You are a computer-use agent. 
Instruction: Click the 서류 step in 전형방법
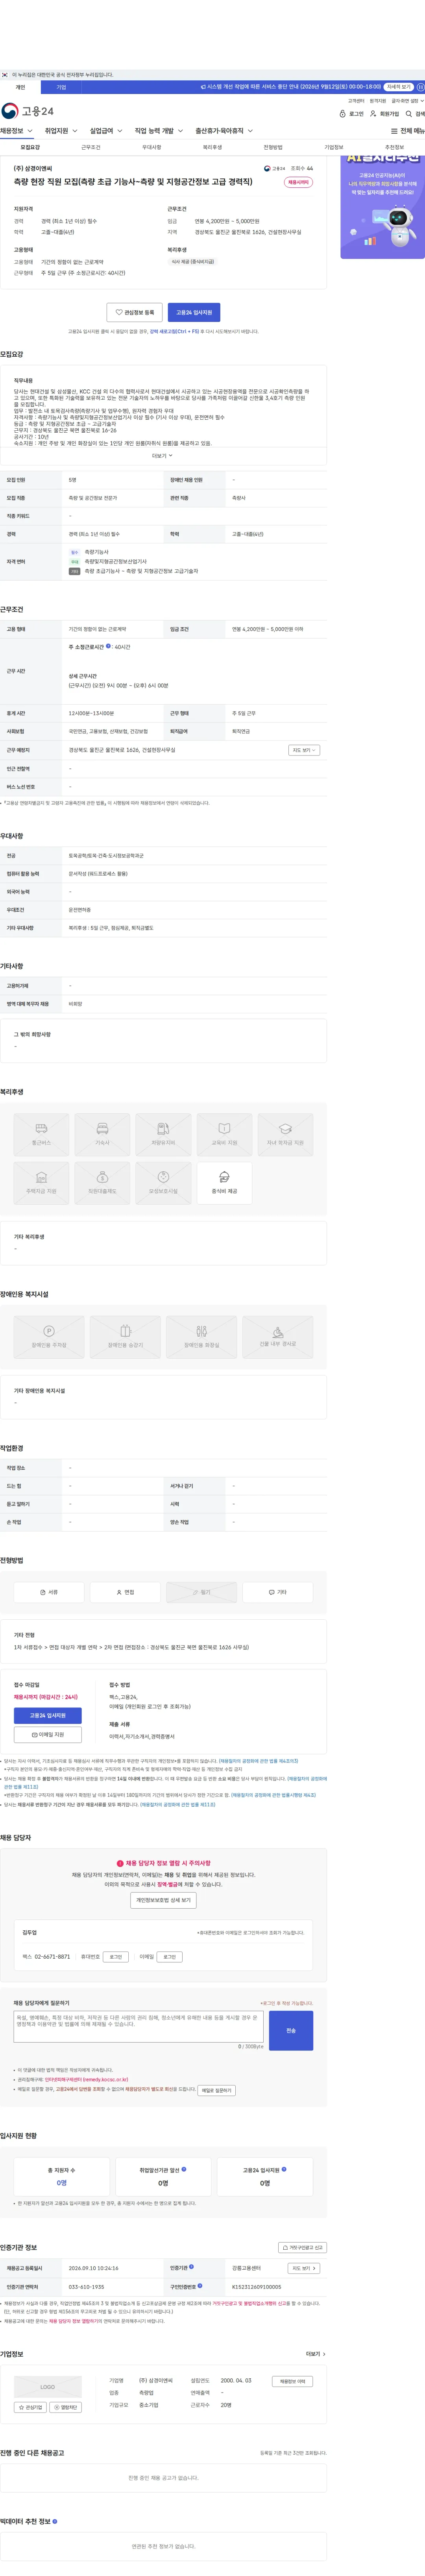(x=49, y=1592)
